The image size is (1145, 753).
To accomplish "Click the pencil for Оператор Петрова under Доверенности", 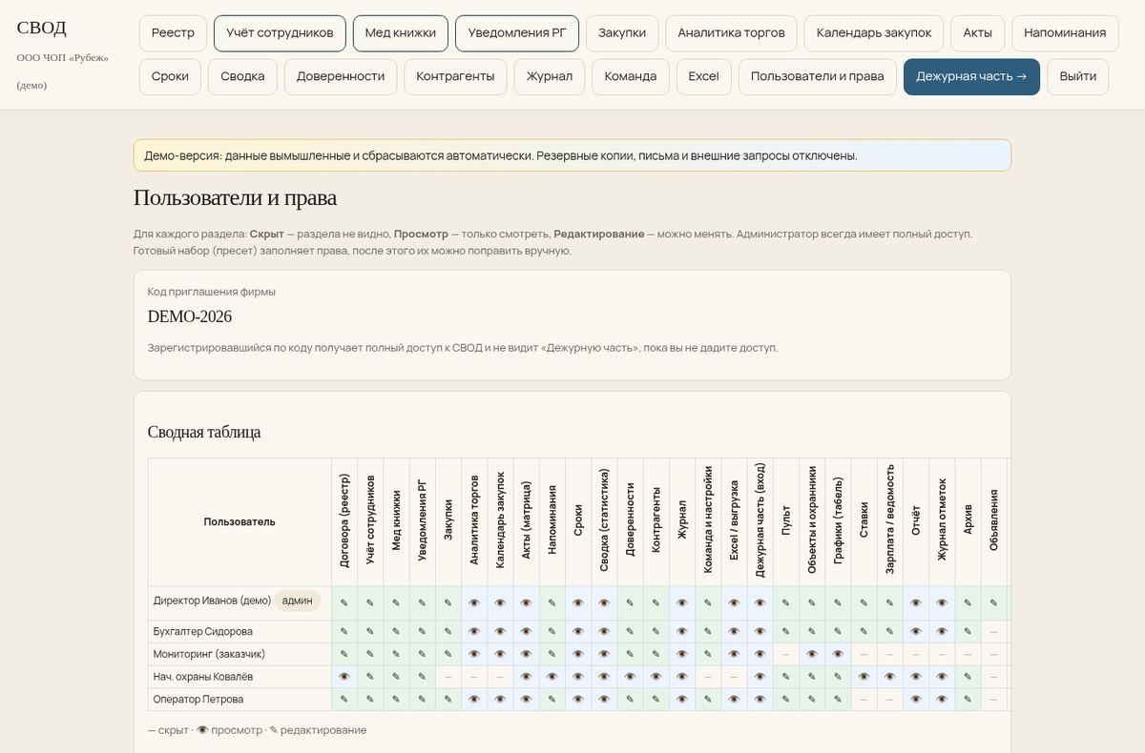I will tap(630, 700).
